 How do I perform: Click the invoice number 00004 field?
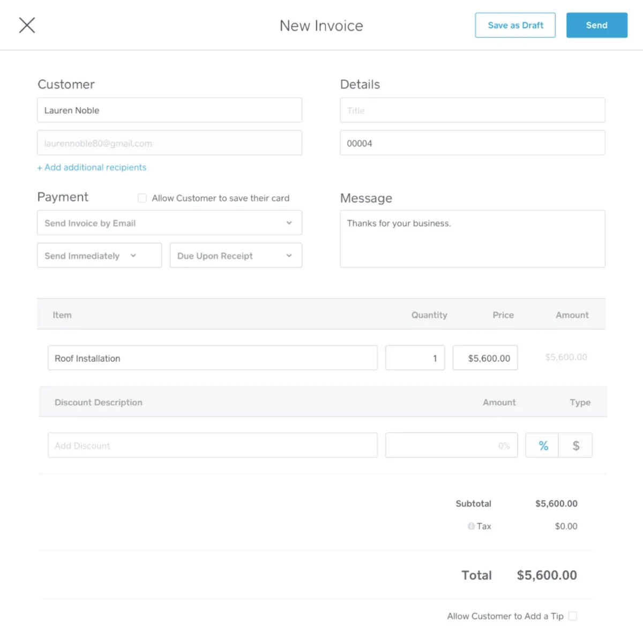click(472, 143)
